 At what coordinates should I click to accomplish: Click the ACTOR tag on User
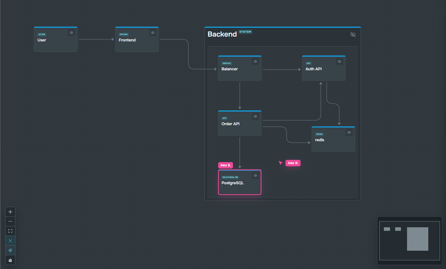(42, 34)
